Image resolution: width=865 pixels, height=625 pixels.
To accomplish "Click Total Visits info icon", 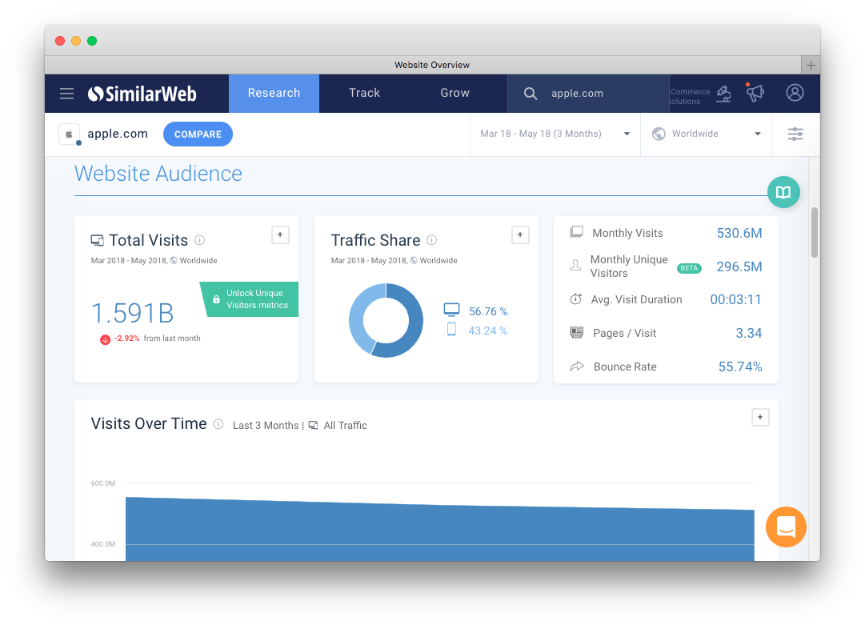I will (x=200, y=240).
